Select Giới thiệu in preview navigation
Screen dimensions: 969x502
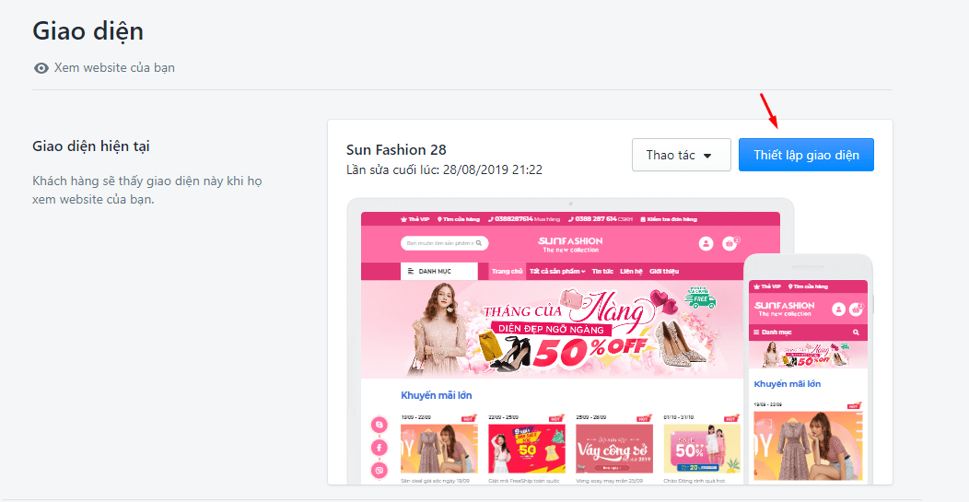664,272
